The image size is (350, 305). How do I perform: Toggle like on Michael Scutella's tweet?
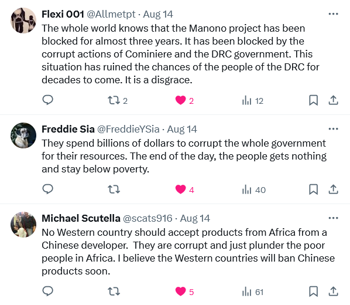[x=184, y=292]
